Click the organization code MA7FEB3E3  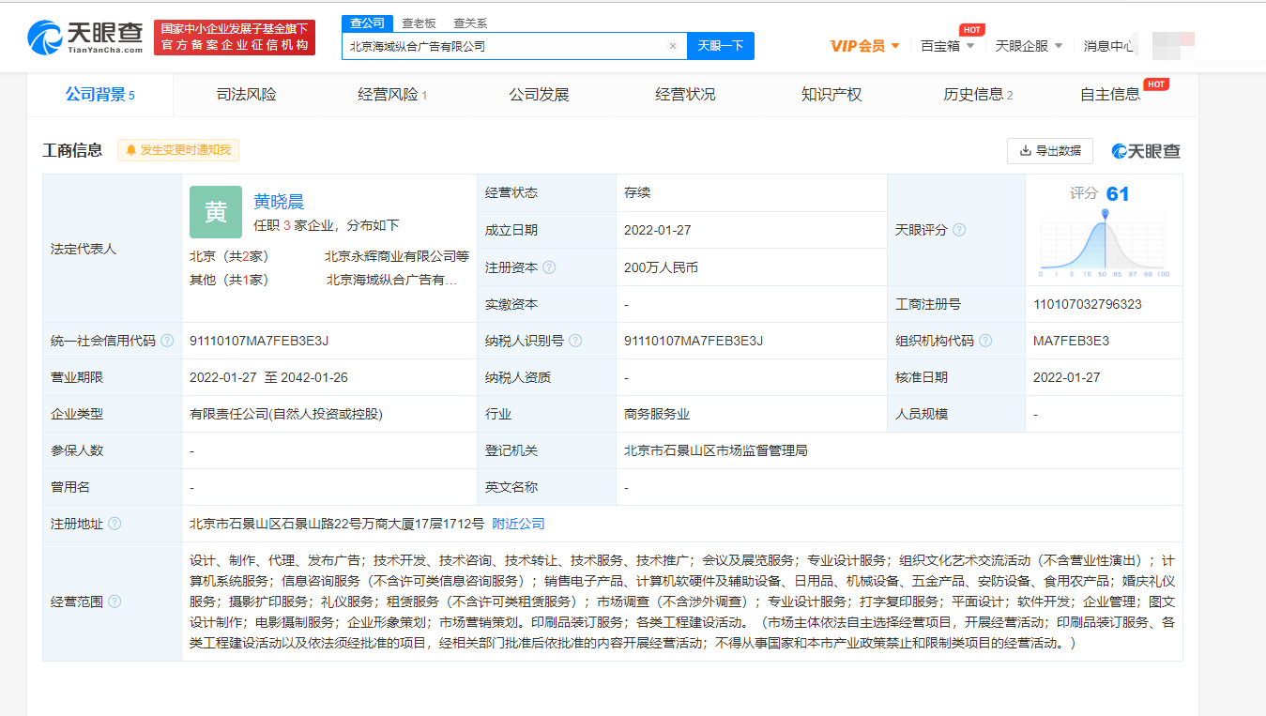(x=1071, y=341)
